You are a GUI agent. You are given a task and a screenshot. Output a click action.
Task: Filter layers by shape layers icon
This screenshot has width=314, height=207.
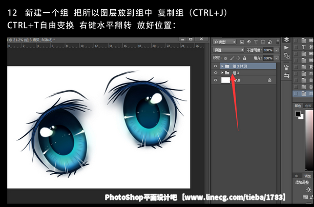pyautogui.click(x=263, y=42)
